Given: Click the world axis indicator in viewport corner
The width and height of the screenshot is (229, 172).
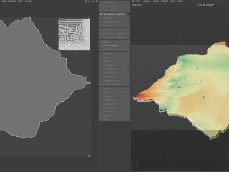Looking at the screenshot, I should (135, 166).
